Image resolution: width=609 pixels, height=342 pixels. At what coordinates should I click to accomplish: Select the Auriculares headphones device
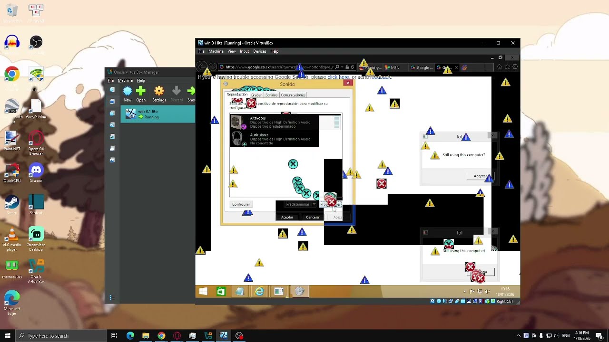coord(274,139)
